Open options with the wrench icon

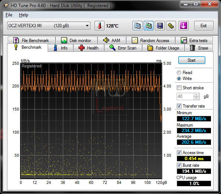pyautogui.click(x=171, y=26)
